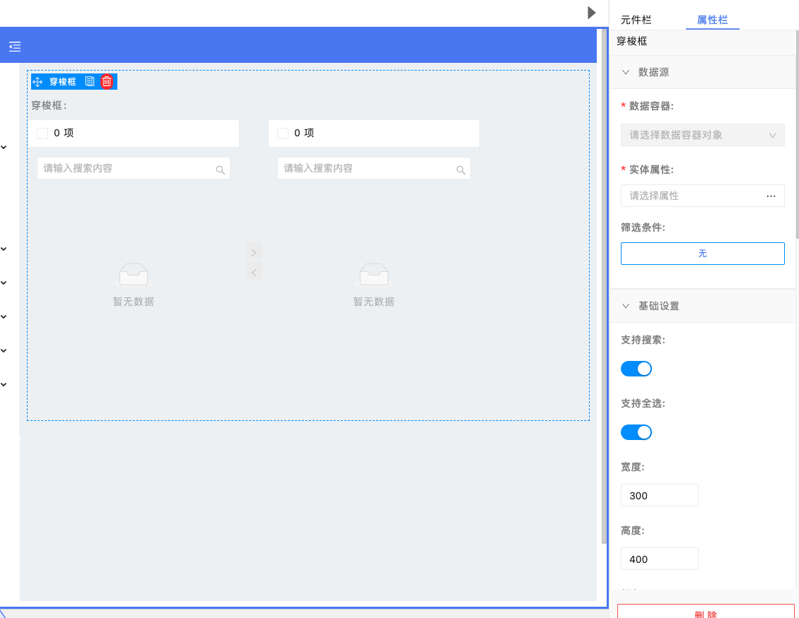
Task: Click the 筛选条件 label
Action: (643, 227)
